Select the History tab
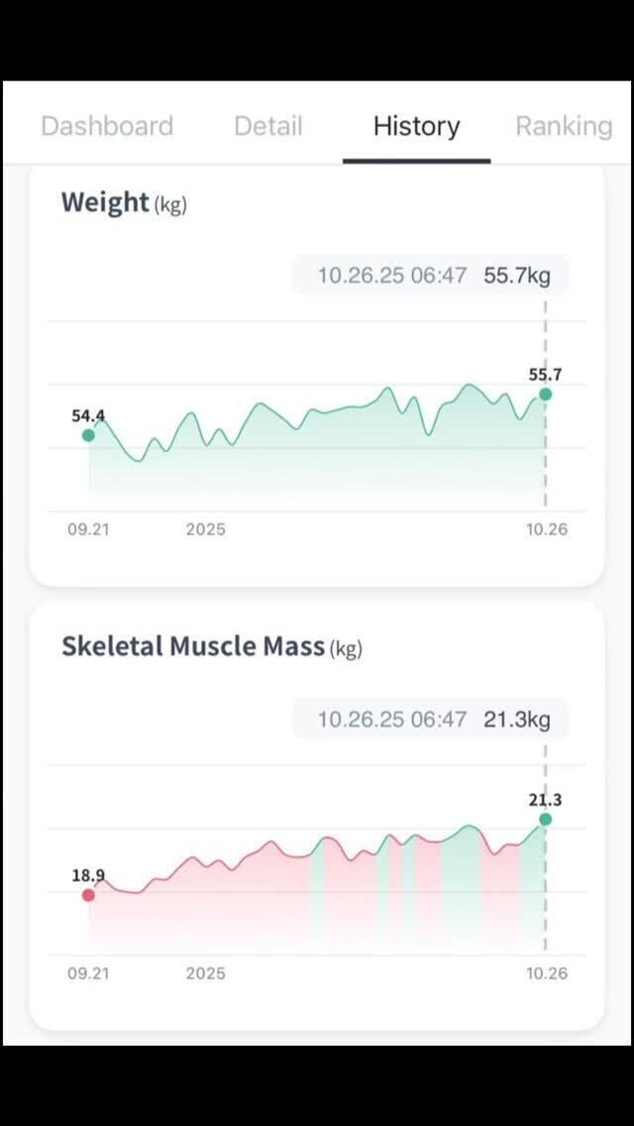634x1126 pixels. [x=416, y=127]
